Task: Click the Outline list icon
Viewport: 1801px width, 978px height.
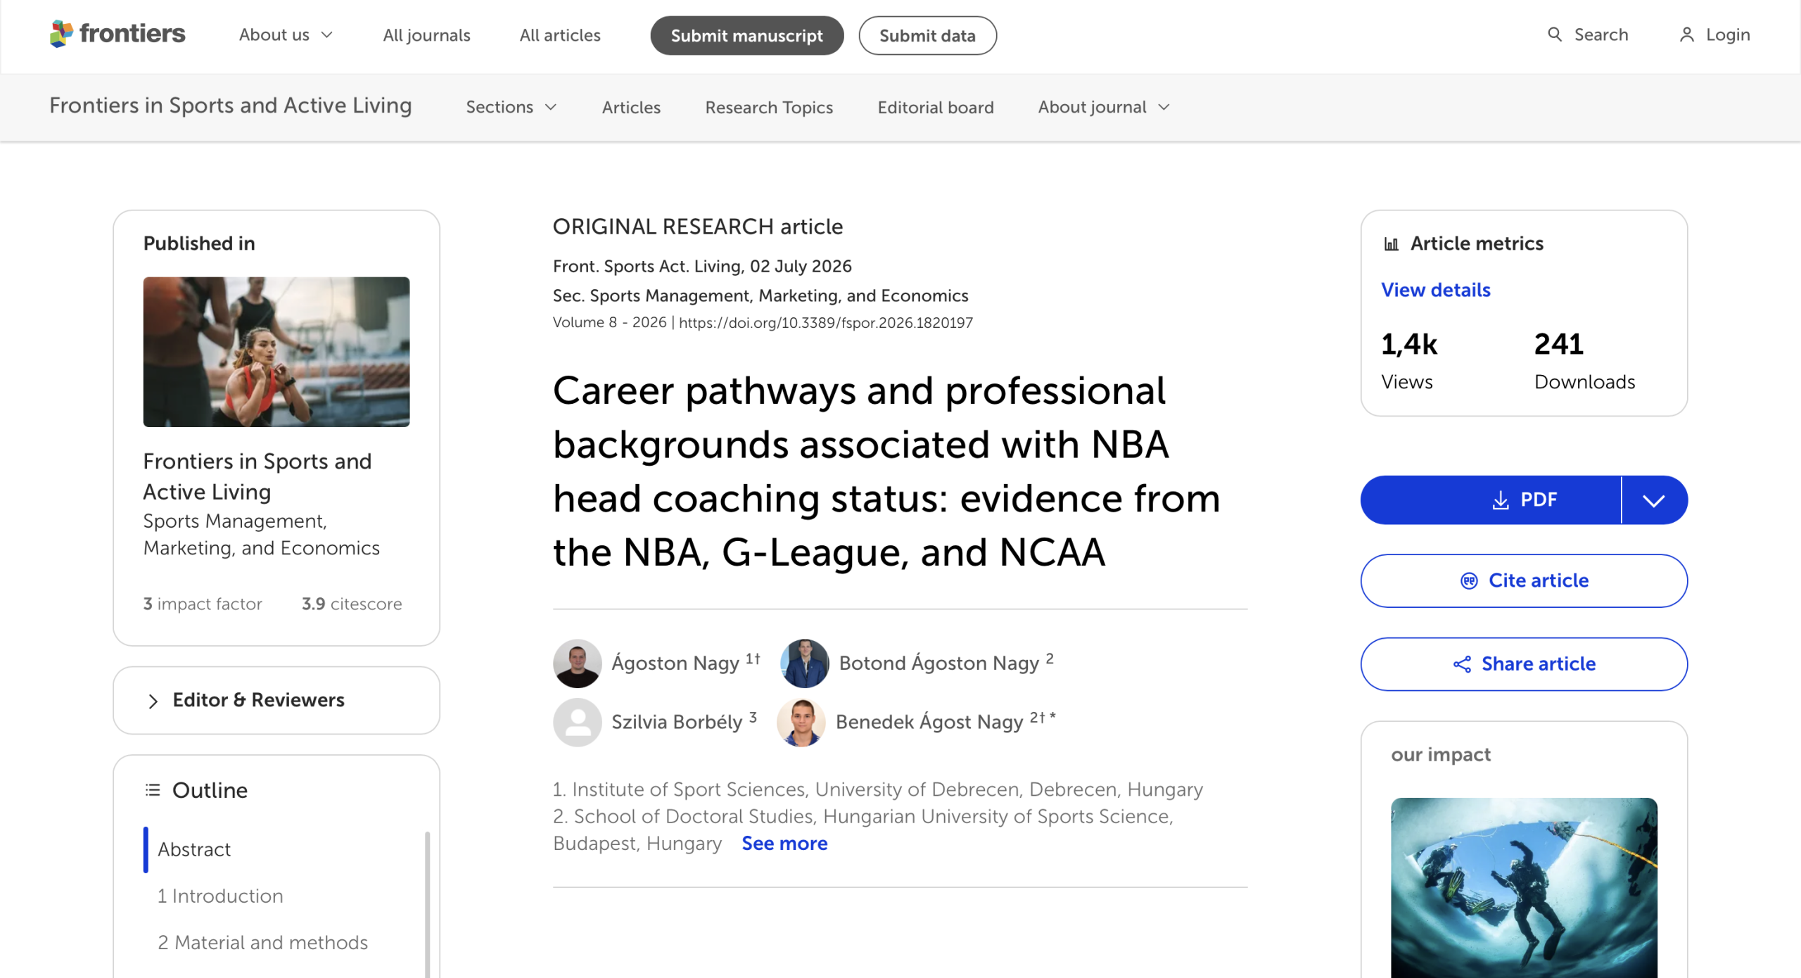Action: click(153, 790)
